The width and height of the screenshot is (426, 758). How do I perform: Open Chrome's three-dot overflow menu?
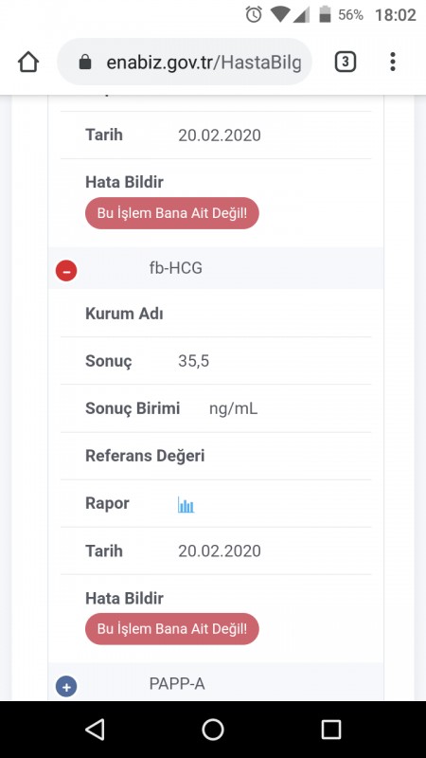coord(393,62)
